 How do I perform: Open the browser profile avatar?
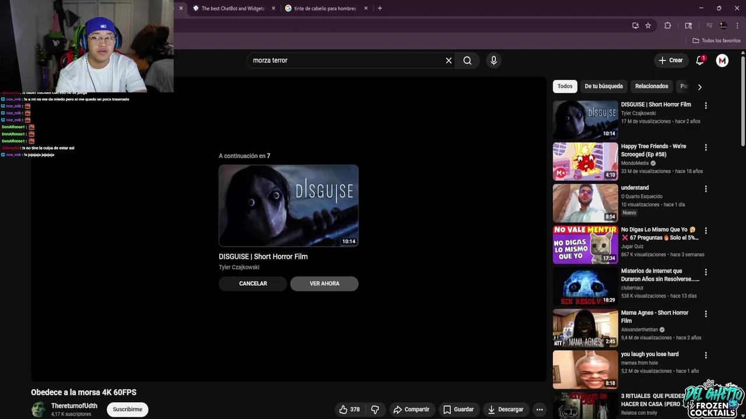pos(723,26)
